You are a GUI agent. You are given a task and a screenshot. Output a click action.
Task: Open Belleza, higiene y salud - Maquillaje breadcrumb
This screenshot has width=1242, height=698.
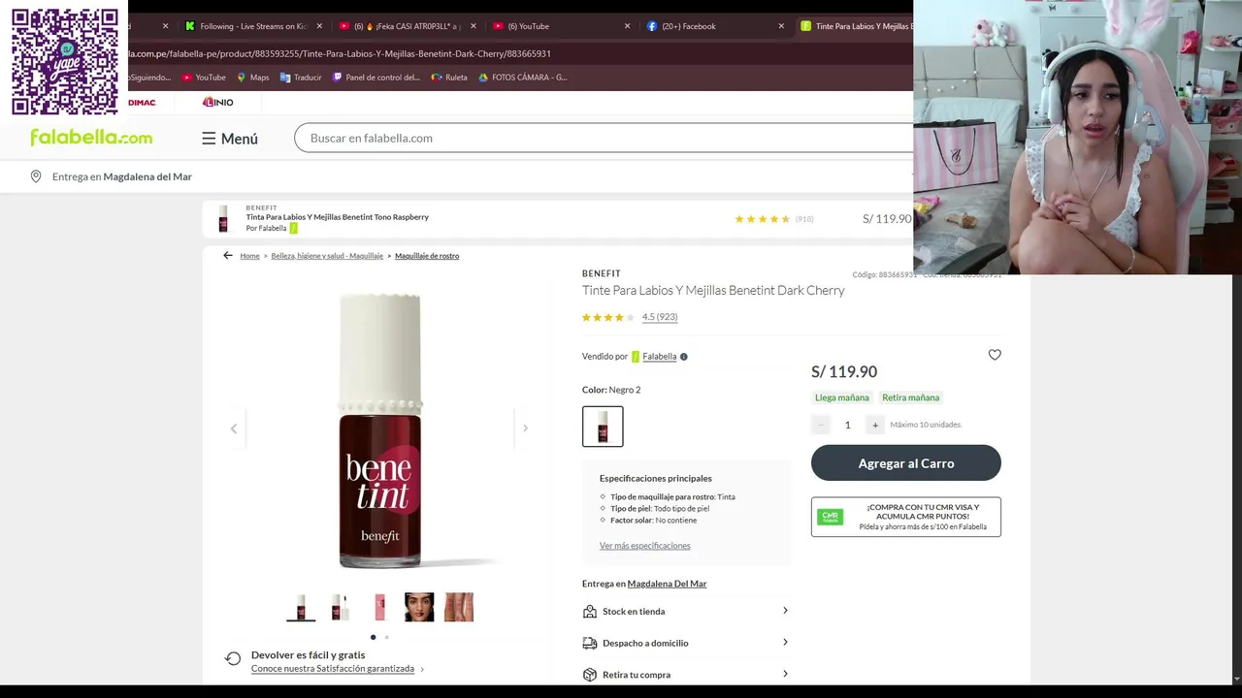click(x=327, y=256)
